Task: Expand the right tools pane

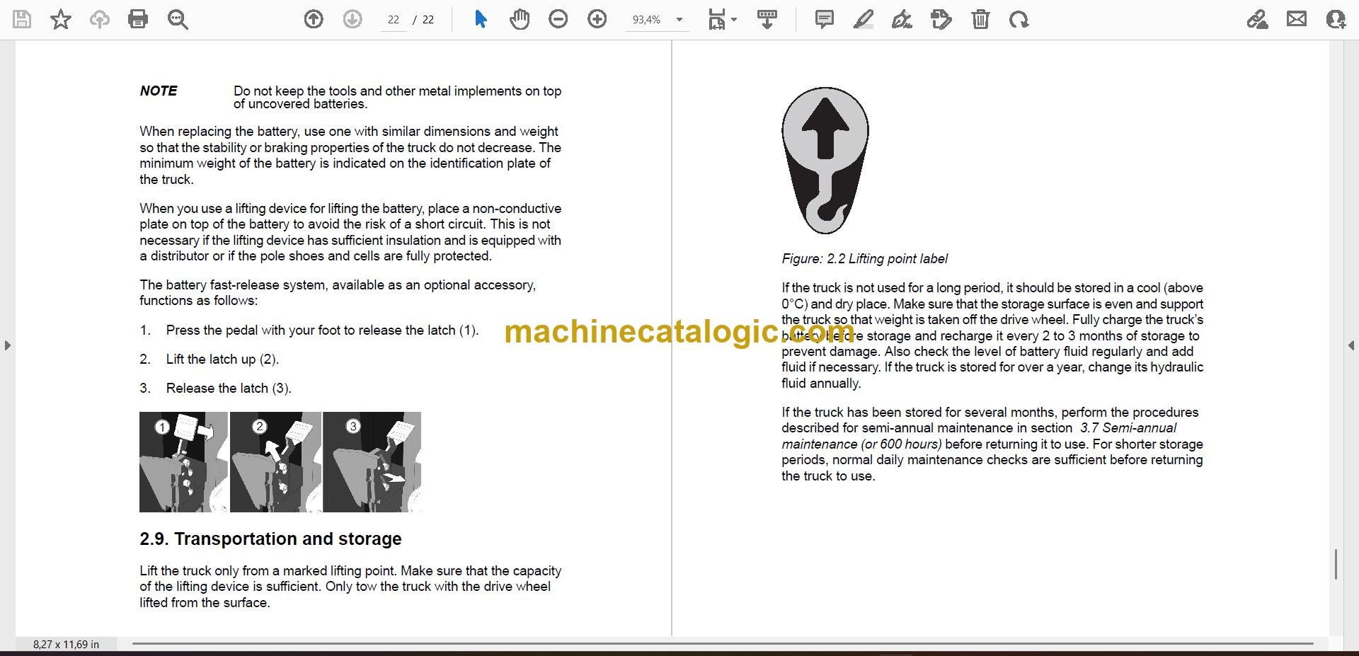Action: [1351, 345]
